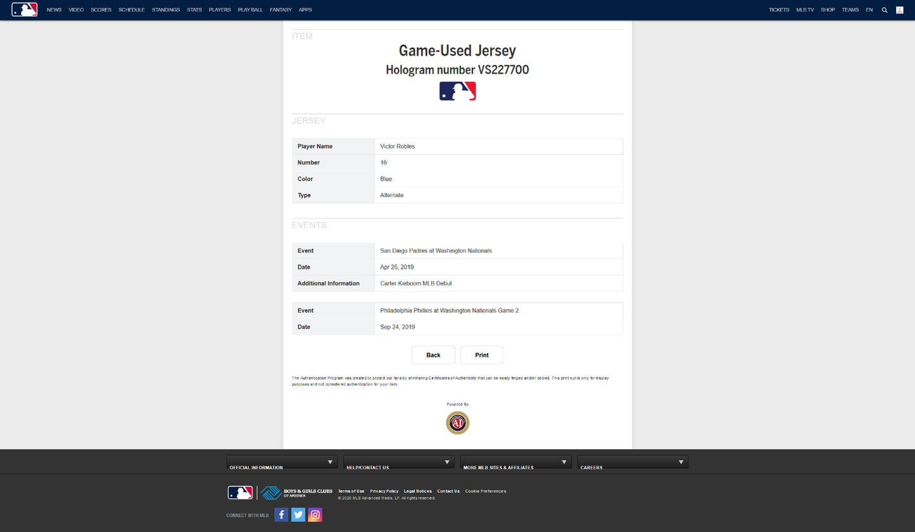915x532 pixels.
Task: Open the STANDINGS menu item
Action: pos(165,9)
